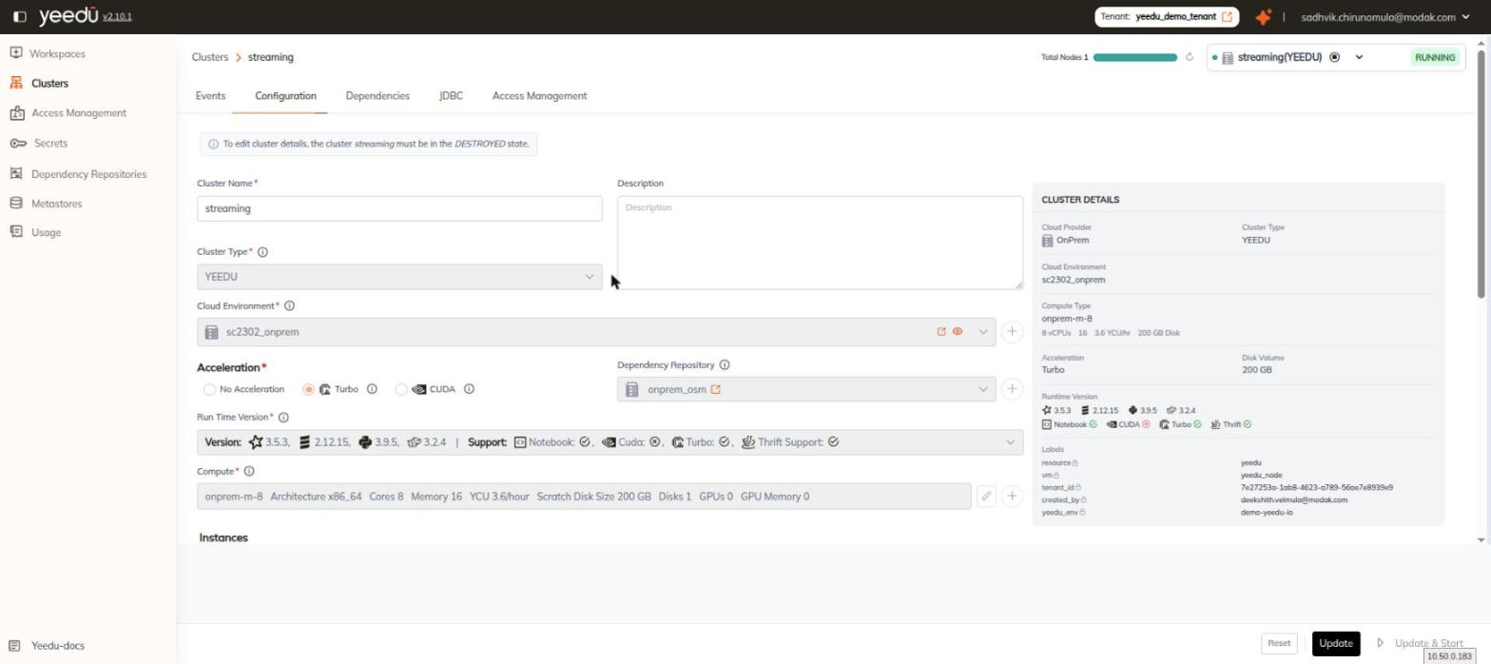Click the RUNNING status badge
1491x664 pixels.
point(1435,57)
